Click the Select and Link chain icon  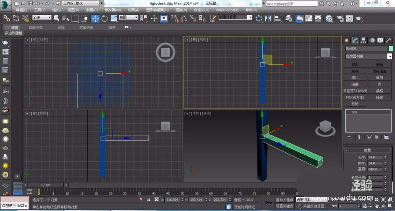[x=7, y=18]
